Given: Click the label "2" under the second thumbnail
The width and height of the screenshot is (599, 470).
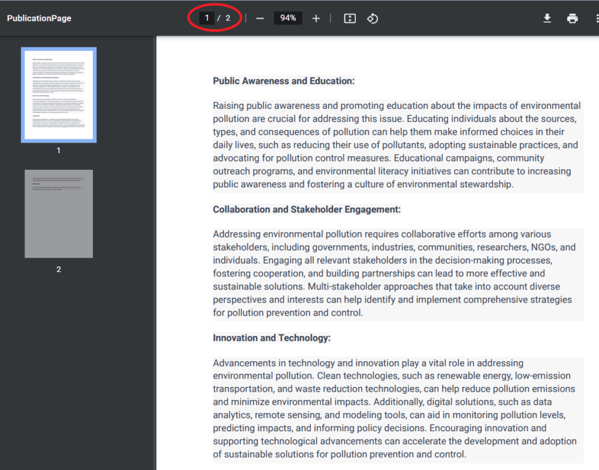Looking at the screenshot, I should (59, 269).
